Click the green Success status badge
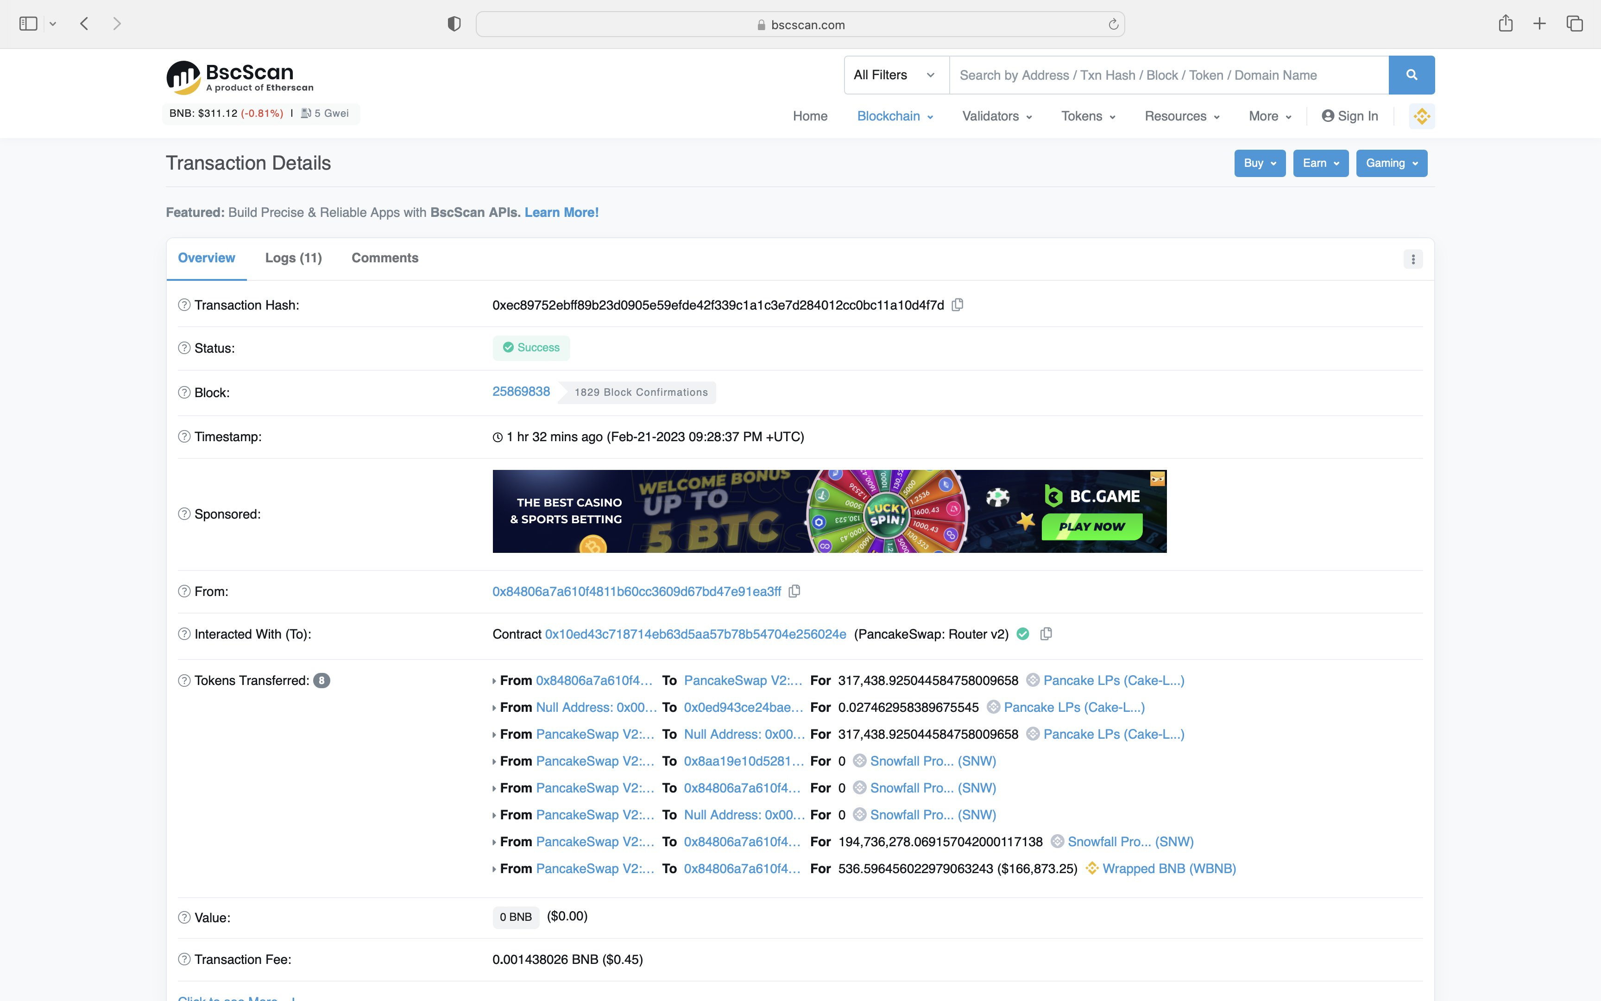The image size is (1601, 1001). coord(531,348)
